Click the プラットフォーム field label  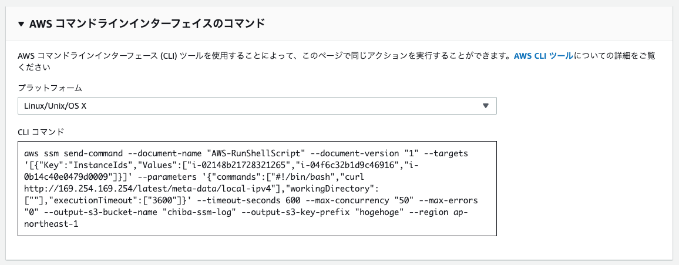point(50,88)
